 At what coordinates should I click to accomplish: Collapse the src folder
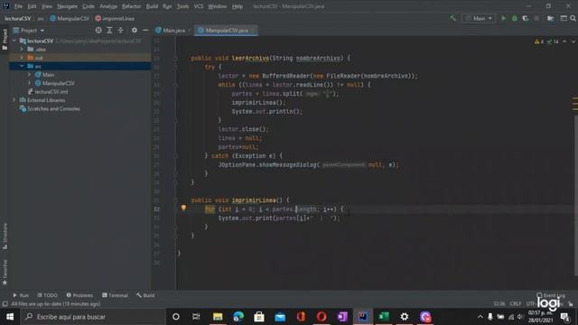(22, 66)
